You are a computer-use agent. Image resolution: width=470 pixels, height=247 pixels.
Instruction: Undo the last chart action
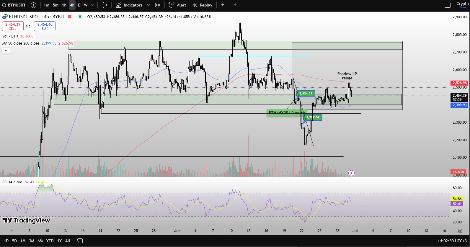click(223, 5)
